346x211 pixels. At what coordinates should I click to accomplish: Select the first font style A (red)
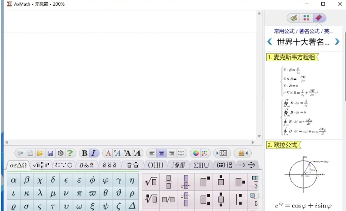108,153
